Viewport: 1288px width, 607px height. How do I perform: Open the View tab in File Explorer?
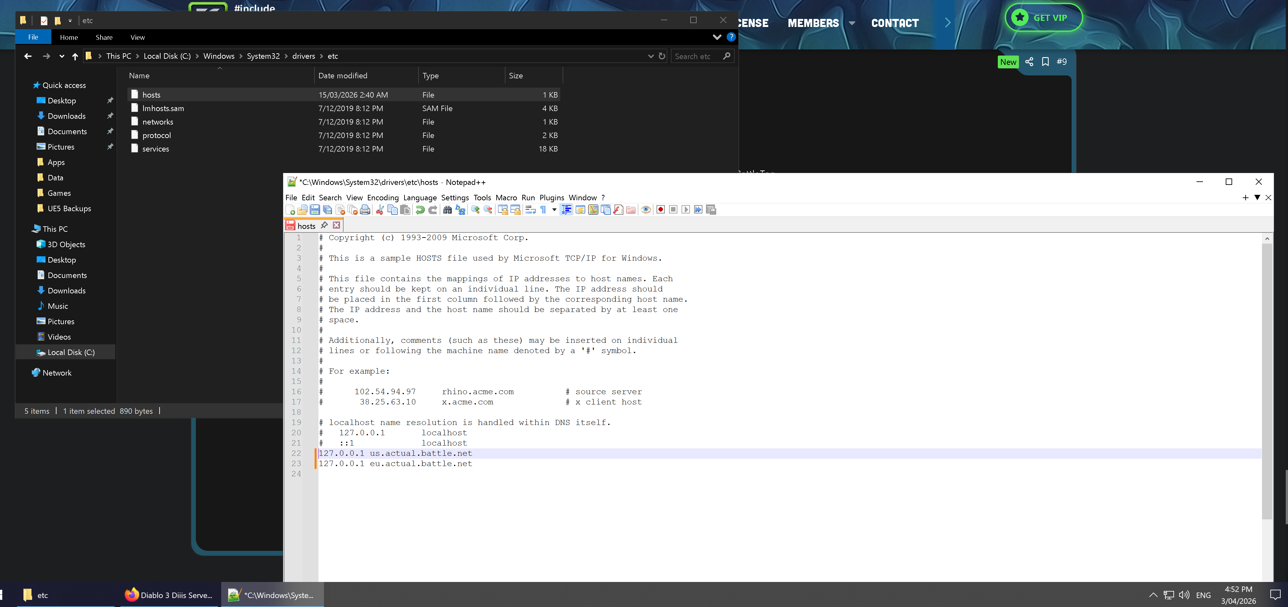coord(137,37)
